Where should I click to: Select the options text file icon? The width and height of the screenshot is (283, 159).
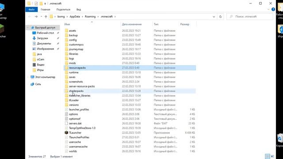pos(66,114)
